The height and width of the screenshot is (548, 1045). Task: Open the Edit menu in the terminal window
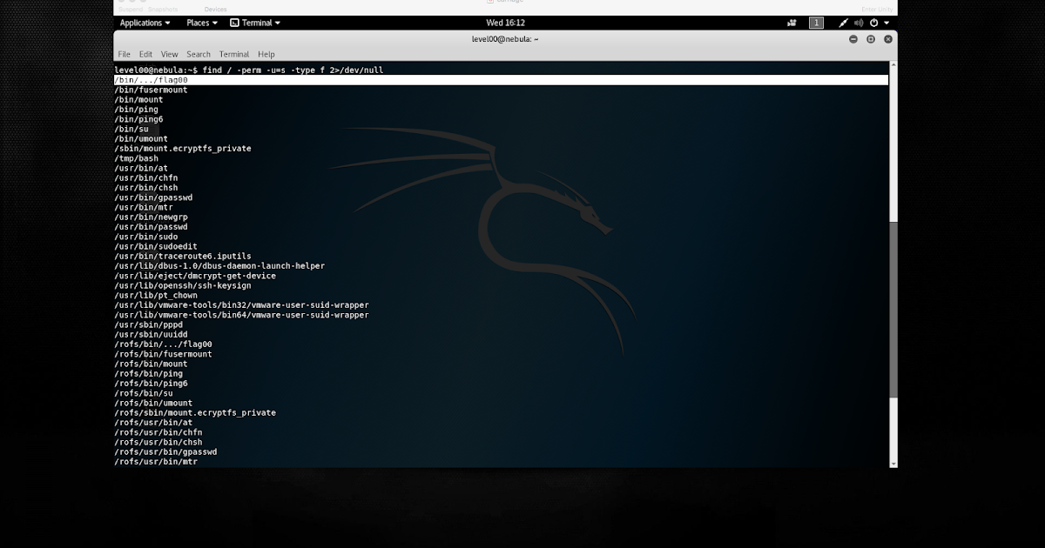(x=145, y=54)
